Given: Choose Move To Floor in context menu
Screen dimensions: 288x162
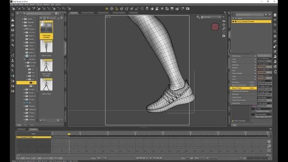Looking at the screenshot, I should [243, 88].
